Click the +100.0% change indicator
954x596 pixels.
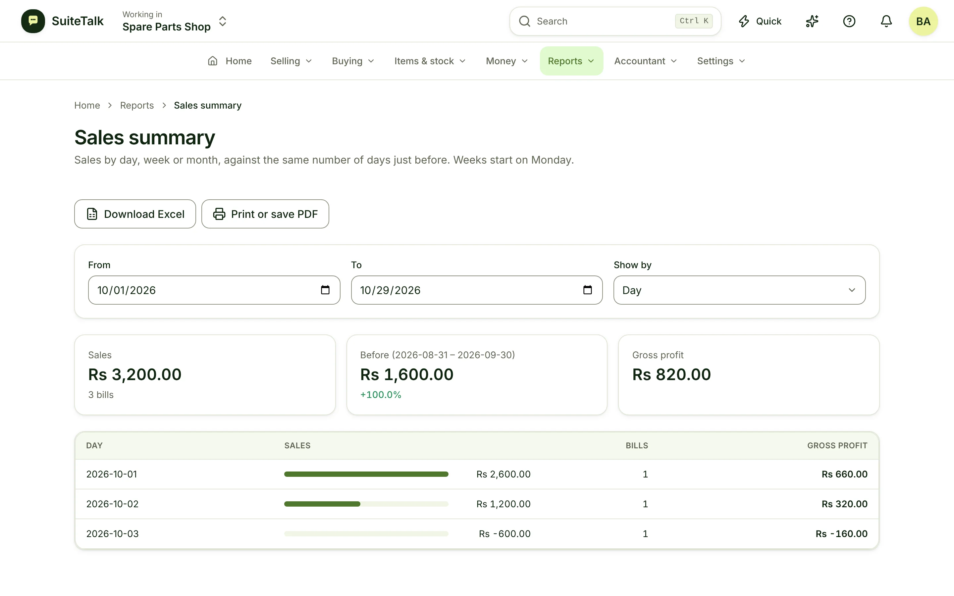pos(380,395)
